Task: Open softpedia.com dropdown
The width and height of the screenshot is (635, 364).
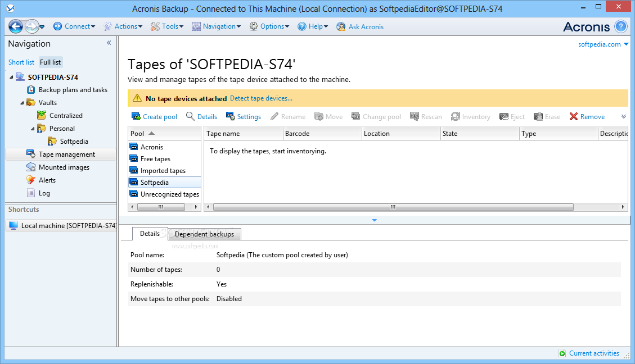Action: pyautogui.click(x=603, y=44)
